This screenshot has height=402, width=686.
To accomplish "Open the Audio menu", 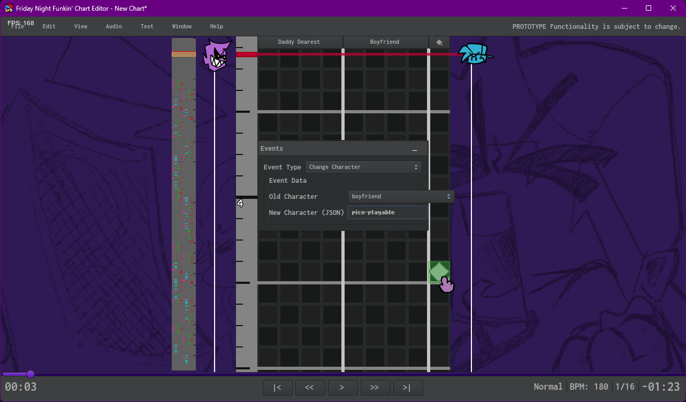I will tap(113, 26).
